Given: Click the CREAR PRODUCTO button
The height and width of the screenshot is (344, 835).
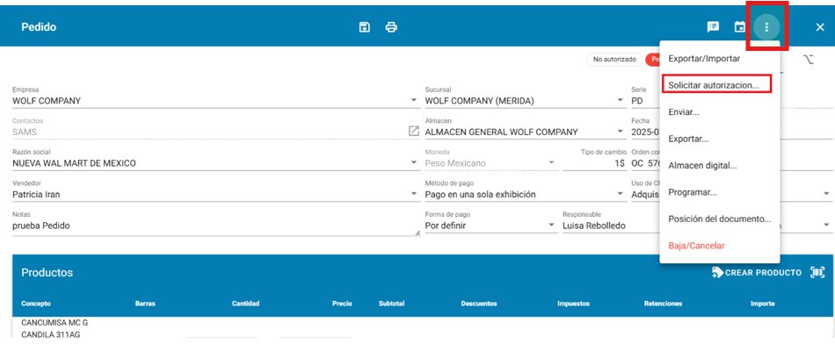Looking at the screenshot, I should (757, 272).
